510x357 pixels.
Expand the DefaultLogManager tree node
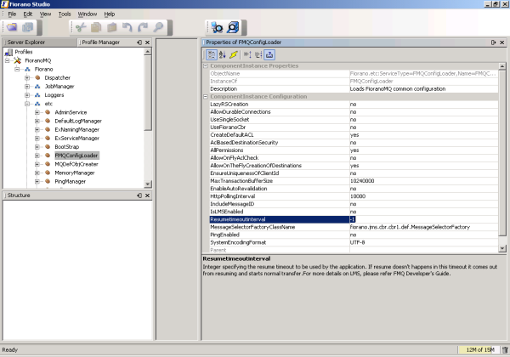click(x=37, y=121)
